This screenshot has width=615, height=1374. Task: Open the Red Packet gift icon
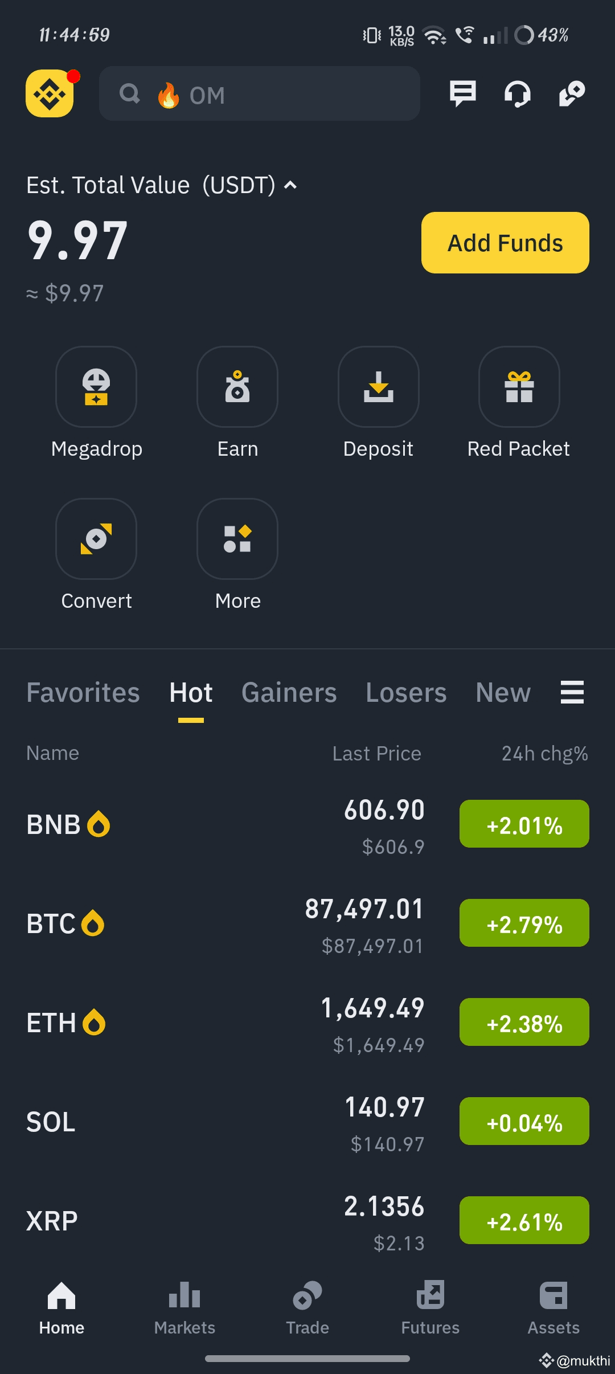pos(519,387)
